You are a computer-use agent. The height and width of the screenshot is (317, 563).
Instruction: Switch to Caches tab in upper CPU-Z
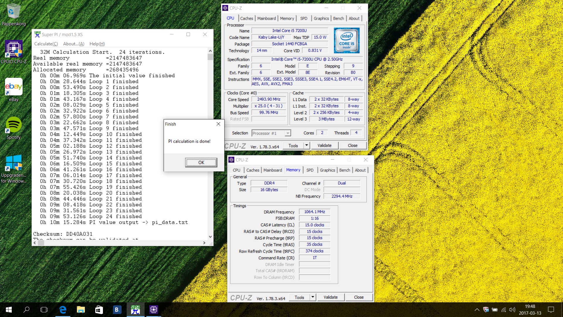tap(247, 18)
